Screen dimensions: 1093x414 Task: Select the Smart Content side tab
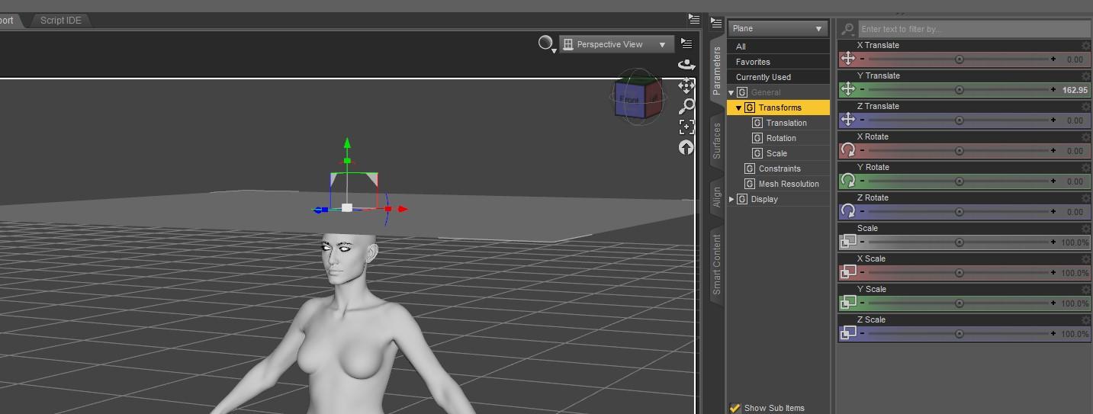716,265
